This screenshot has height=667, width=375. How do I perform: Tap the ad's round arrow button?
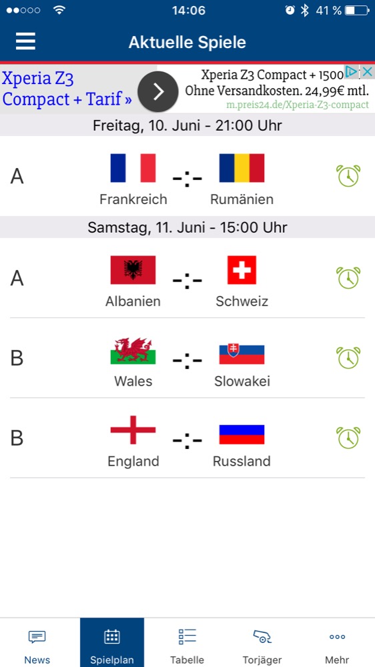coord(158,91)
